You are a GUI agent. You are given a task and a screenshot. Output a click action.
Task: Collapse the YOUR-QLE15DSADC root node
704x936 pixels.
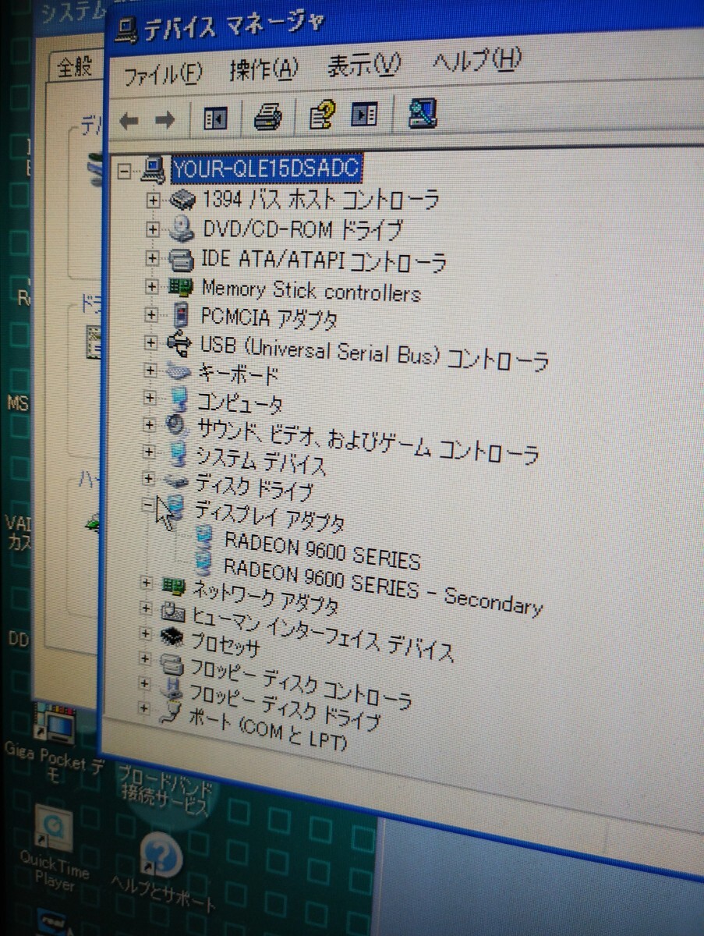point(124,169)
